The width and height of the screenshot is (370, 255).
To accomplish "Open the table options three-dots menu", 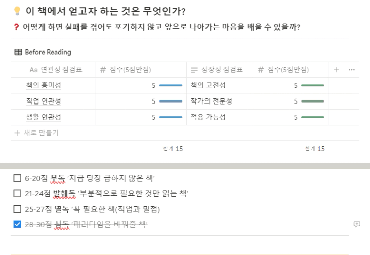I will pyautogui.click(x=352, y=70).
